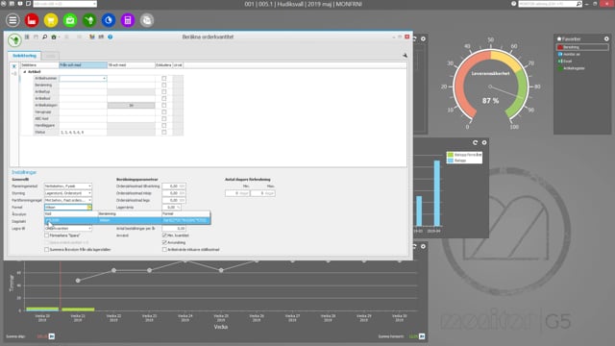615x346 pixels.
Task: Open the Lagra till dropdown
Action: pyautogui.click(x=89, y=229)
